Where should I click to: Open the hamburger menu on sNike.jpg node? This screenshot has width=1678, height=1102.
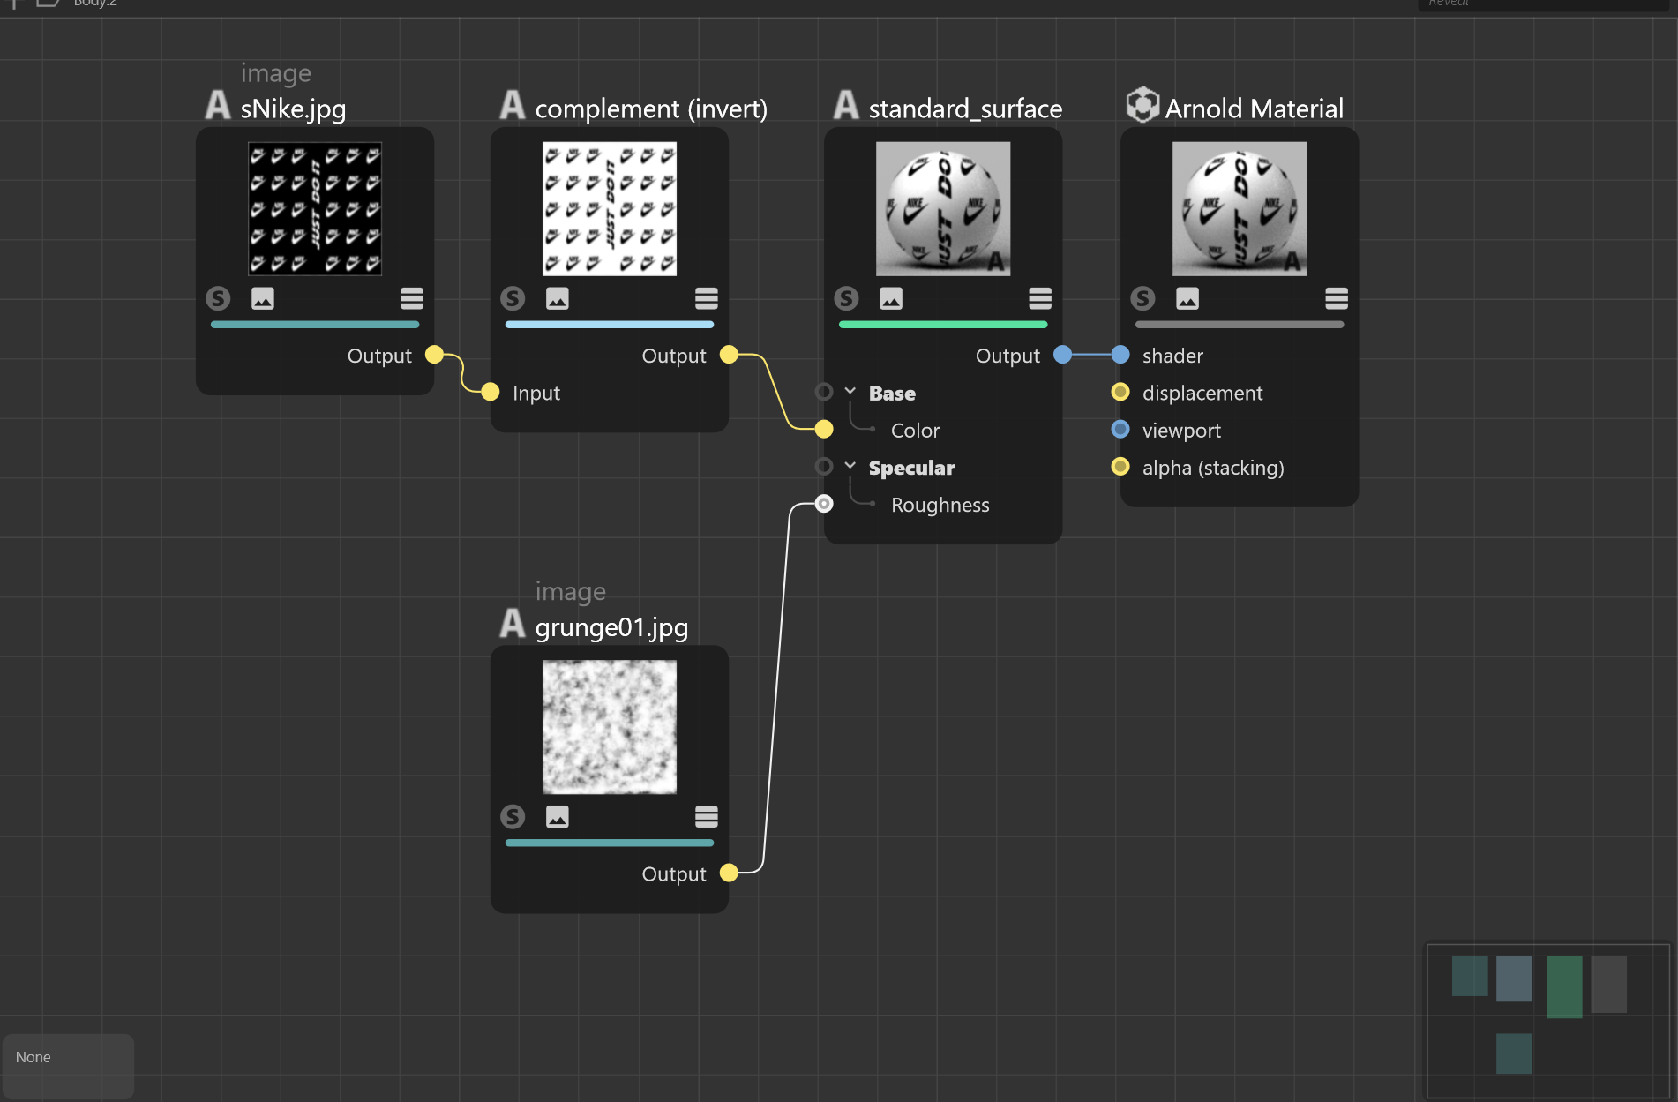tap(412, 298)
